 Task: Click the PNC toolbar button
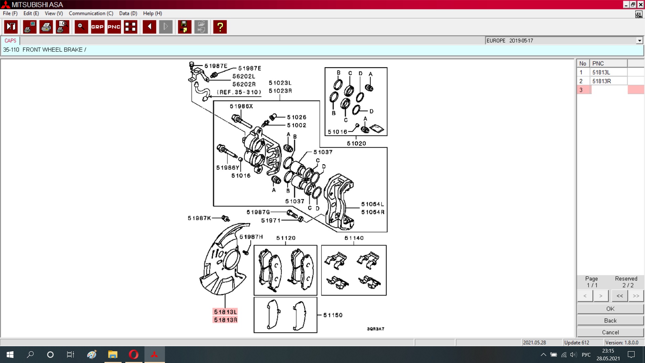(x=114, y=27)
